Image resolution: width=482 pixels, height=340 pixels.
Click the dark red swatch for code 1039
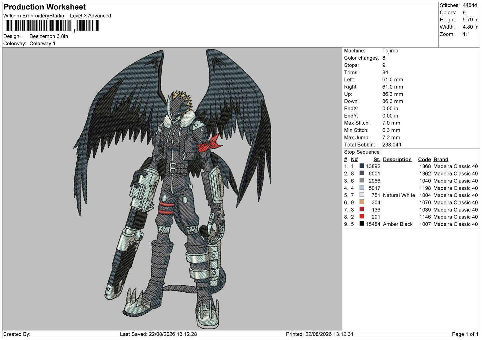362,209
